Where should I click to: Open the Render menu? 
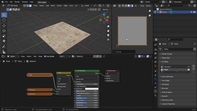[x=17, y=2]
